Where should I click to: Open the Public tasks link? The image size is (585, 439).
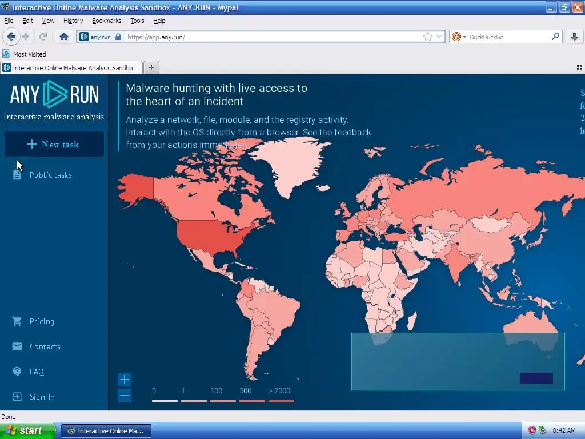[x=51, y=175]
